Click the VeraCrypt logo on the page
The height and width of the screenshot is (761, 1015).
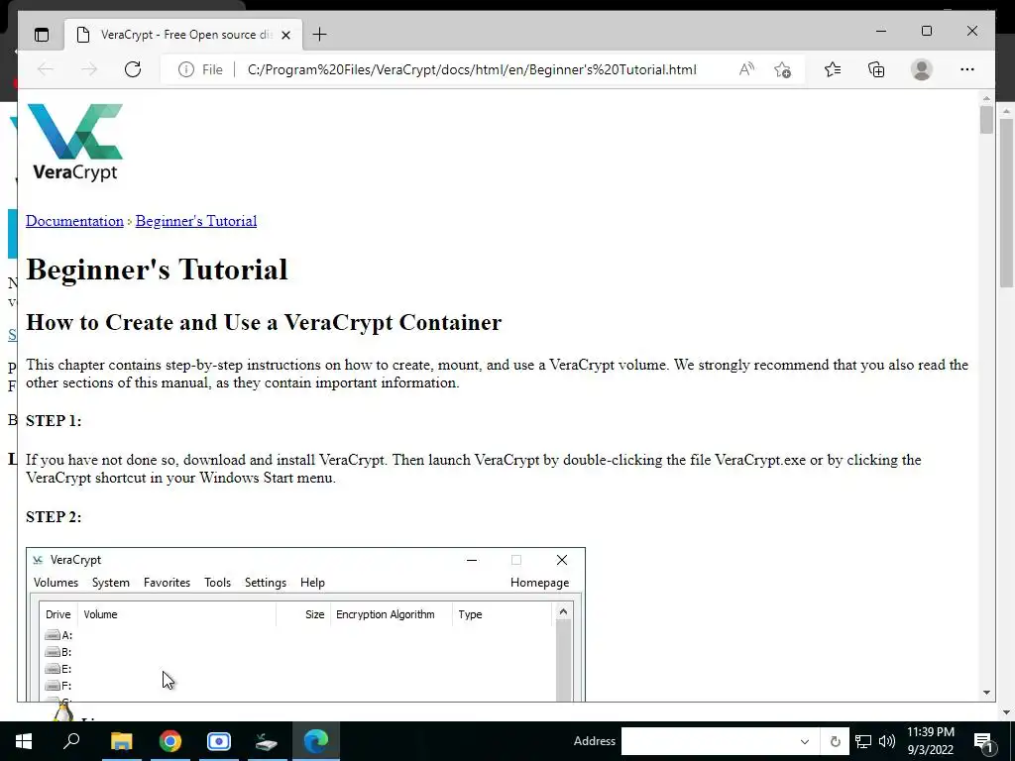click(75, 142)
